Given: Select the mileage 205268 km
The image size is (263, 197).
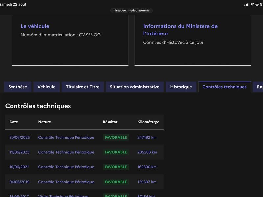Looking at the screenshot, I should point(147,152).
